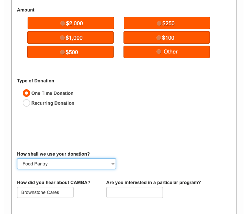Click the "Type of Donation" heading
Viewport: 245px width, 214px height.
point(35,81)
